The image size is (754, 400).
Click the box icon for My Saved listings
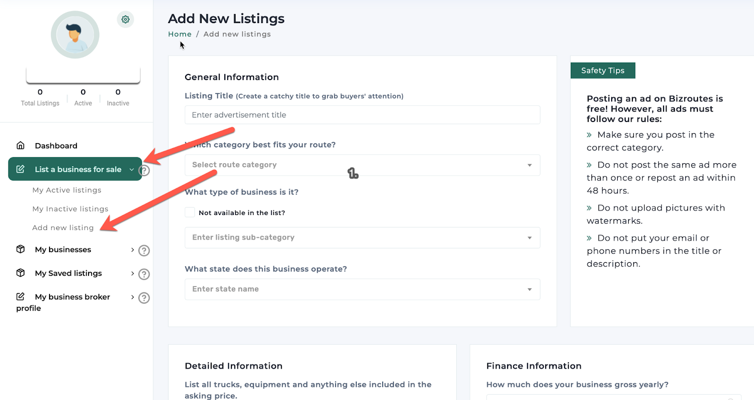[21, 272]
